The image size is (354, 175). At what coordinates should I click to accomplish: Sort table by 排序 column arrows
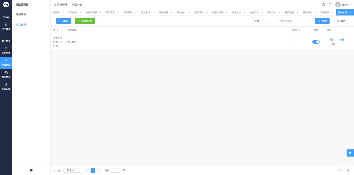(299, 30)
